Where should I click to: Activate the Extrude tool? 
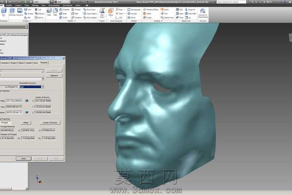pos(12,12)
